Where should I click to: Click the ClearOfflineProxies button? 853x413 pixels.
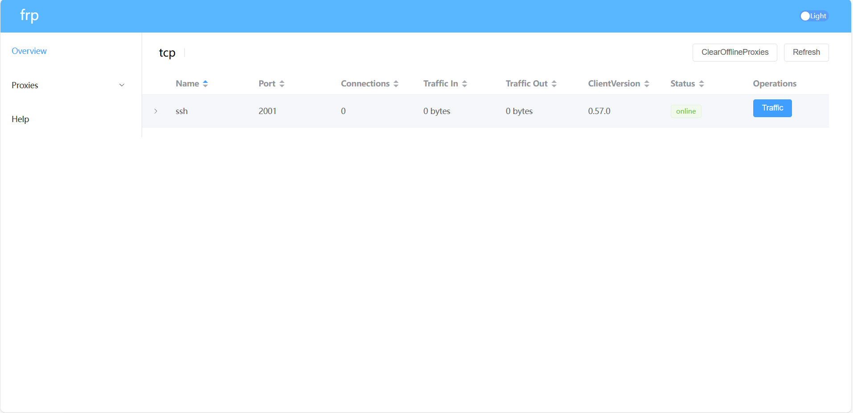(x=735, y=53)
